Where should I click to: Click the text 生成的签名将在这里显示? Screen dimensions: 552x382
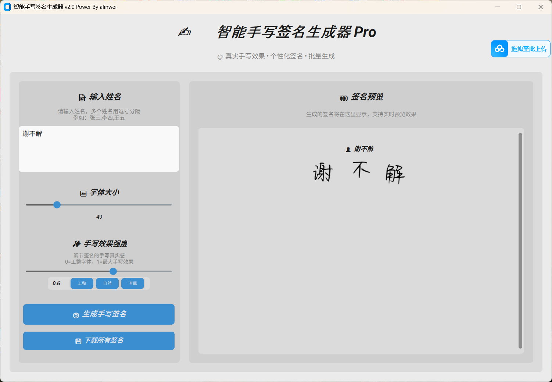coord(337,114)
